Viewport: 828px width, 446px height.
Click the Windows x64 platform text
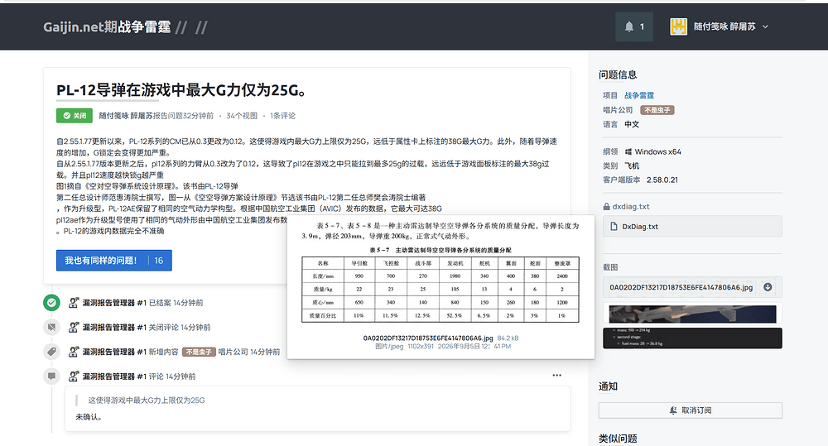tap(658, 152)
